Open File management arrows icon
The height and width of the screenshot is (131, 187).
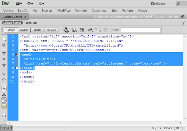click(x=82, y=30)
